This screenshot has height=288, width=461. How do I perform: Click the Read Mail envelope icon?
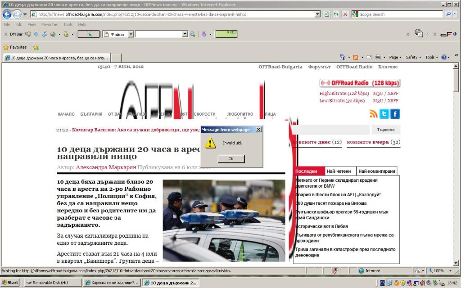point(369,57)
